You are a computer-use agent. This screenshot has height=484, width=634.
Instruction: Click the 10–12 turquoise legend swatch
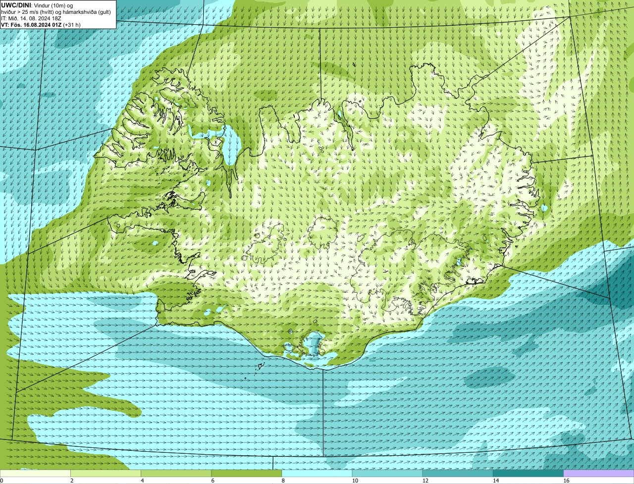click(387, 473)
